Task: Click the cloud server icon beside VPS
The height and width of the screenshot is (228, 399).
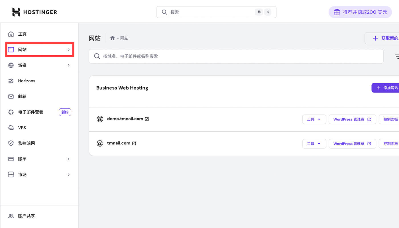Action: tap(11, 128)
